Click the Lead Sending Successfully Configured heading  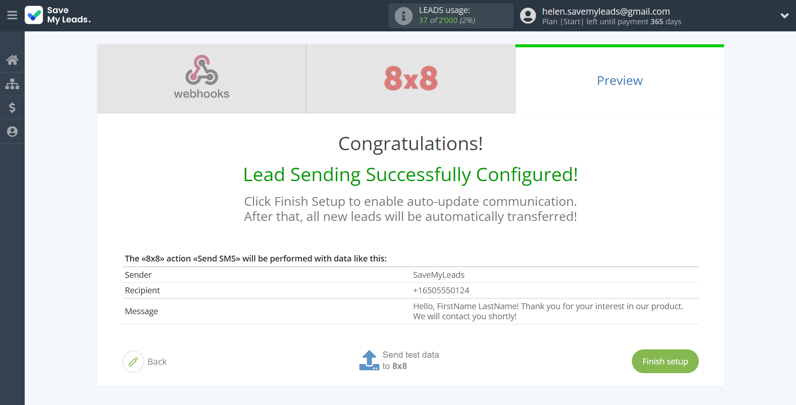pos(410,174)
